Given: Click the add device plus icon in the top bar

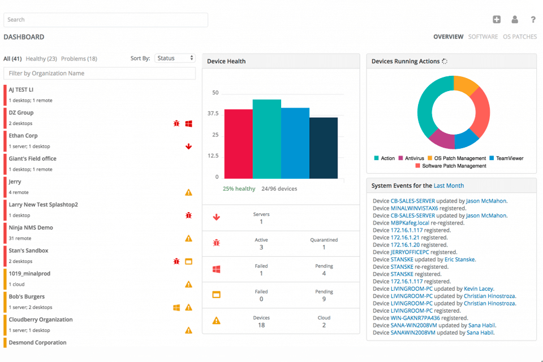Looking at the screenshot, I should (x=496, y=19).
